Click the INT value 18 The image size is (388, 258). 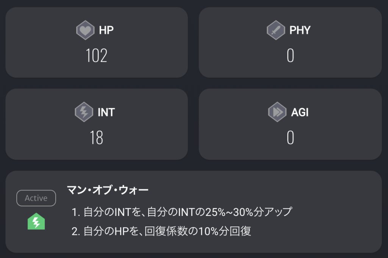(96, 138)
